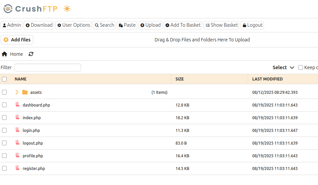Click the logout.php file icon
The image size is (318, 185).
pyautogui.click(x=17, y=143)
